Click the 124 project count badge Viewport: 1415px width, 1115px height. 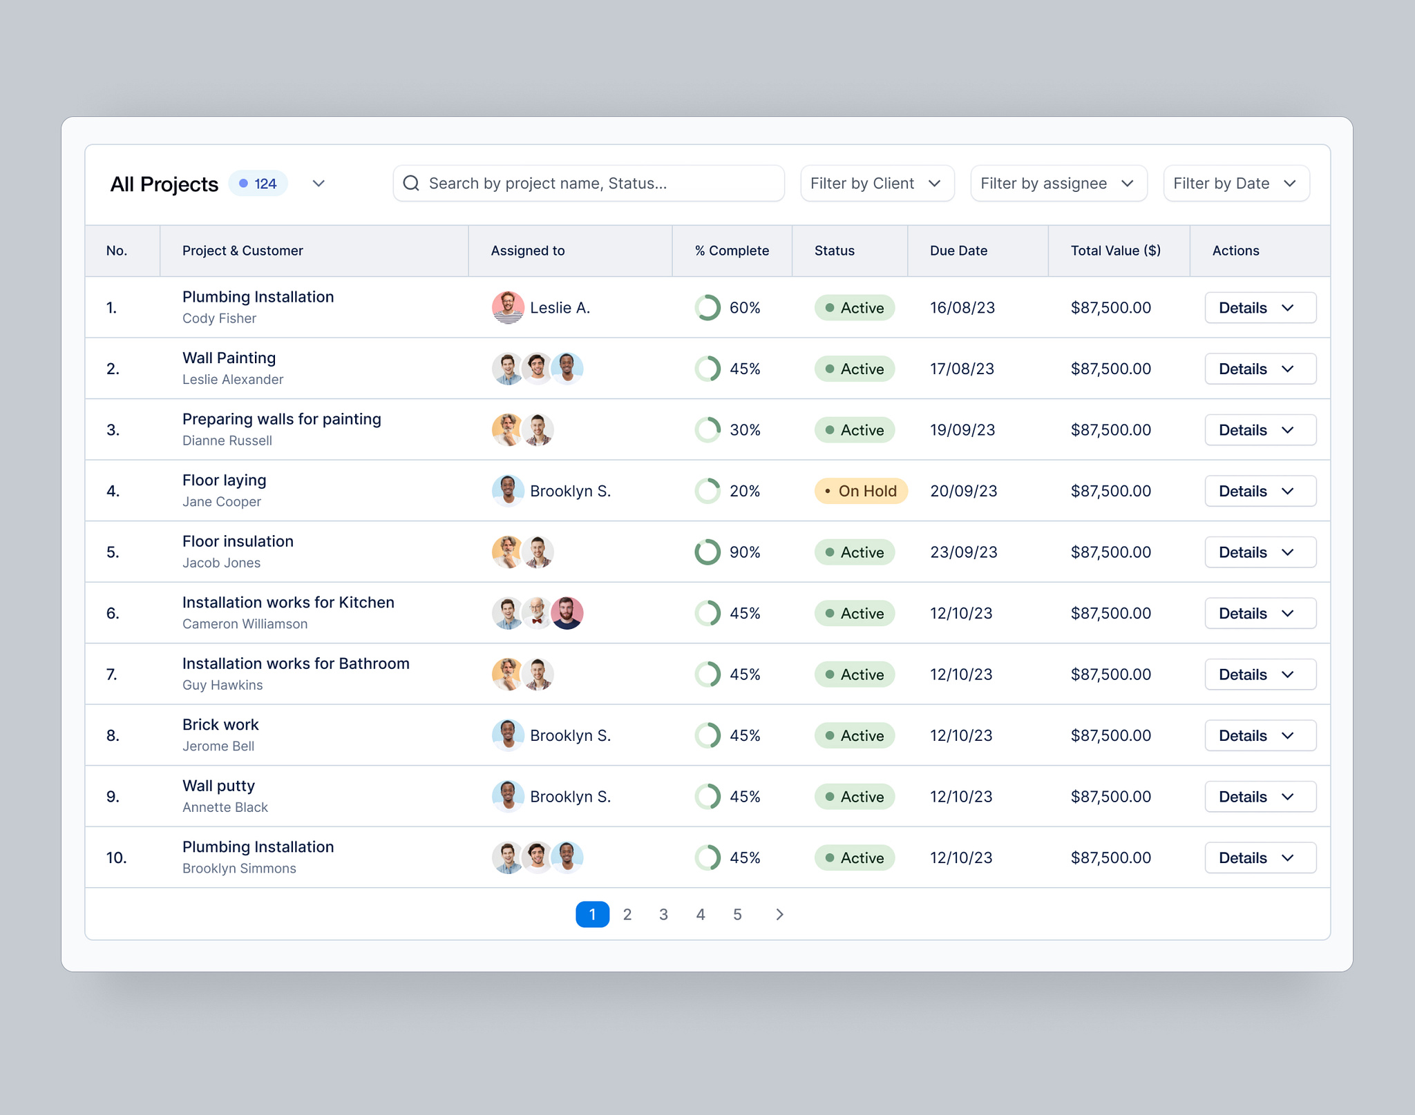[258, 183]
